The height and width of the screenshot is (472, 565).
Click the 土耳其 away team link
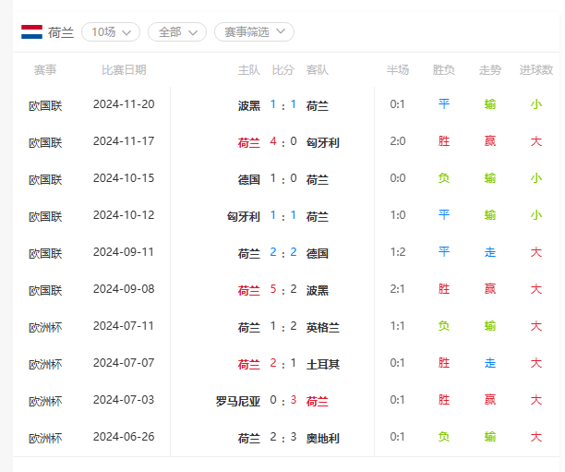point(323,364)
